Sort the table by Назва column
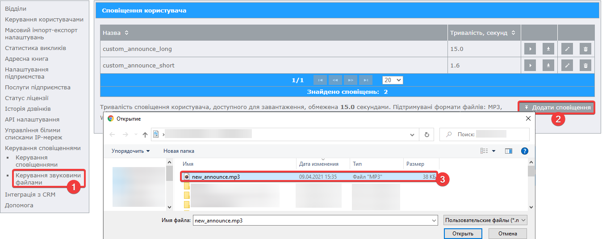The image size is (602, 239). pos(126,33)
